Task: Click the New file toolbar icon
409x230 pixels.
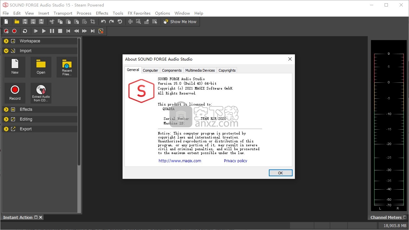Action: (x=6, y=22)
